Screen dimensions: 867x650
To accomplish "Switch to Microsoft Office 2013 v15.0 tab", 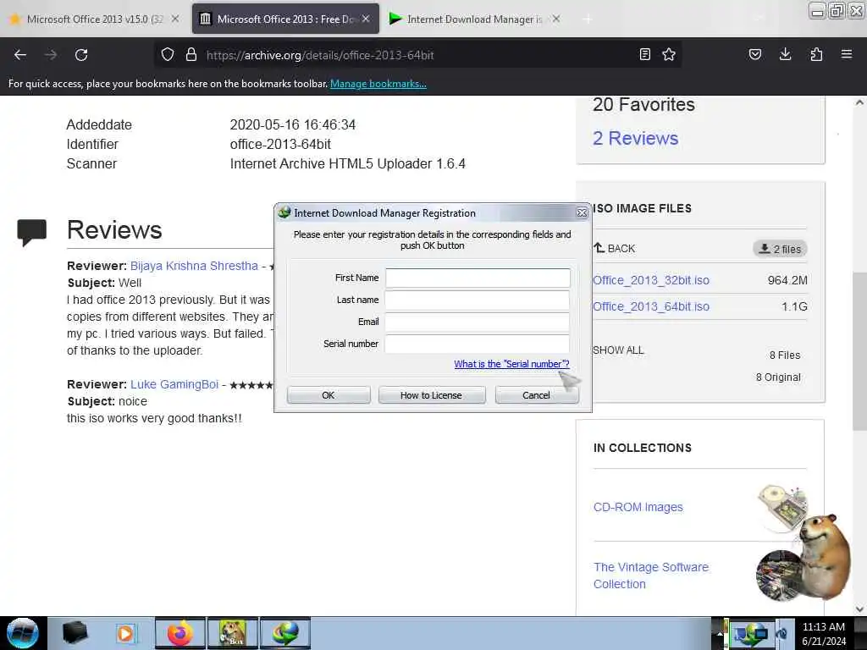I will tap(95, 19).
